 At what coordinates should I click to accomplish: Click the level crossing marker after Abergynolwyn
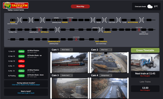76,39
